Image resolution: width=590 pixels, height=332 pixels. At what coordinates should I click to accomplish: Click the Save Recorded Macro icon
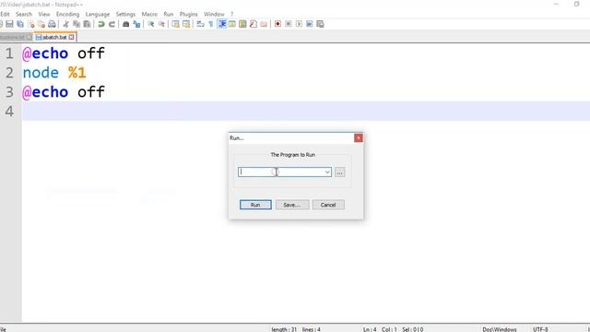pos(320,24)
